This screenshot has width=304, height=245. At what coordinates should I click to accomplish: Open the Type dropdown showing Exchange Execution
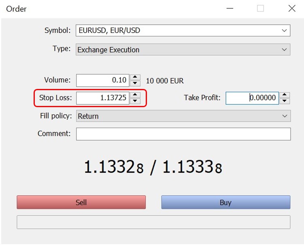point(183,50)
